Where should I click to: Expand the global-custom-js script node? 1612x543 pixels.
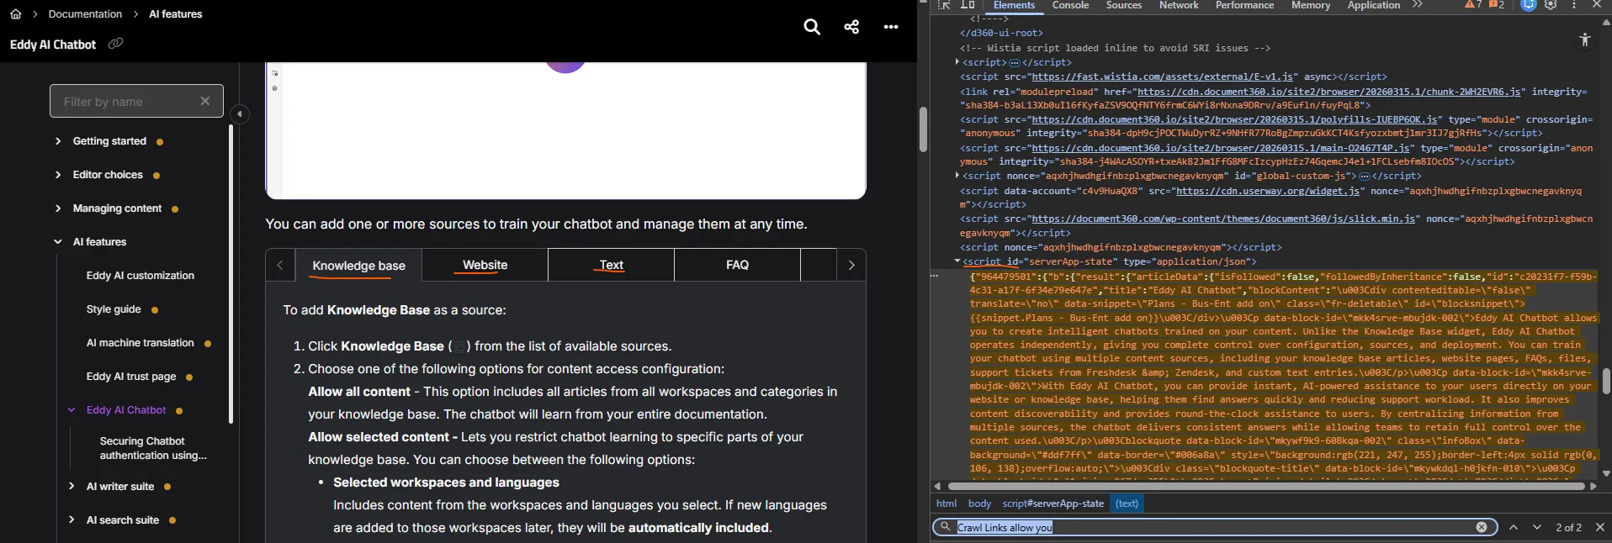coord(957,176)
